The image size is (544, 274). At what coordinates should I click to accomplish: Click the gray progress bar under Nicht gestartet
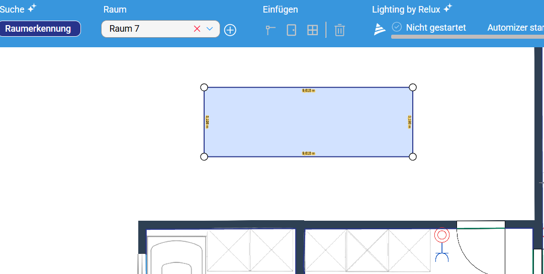467,36
